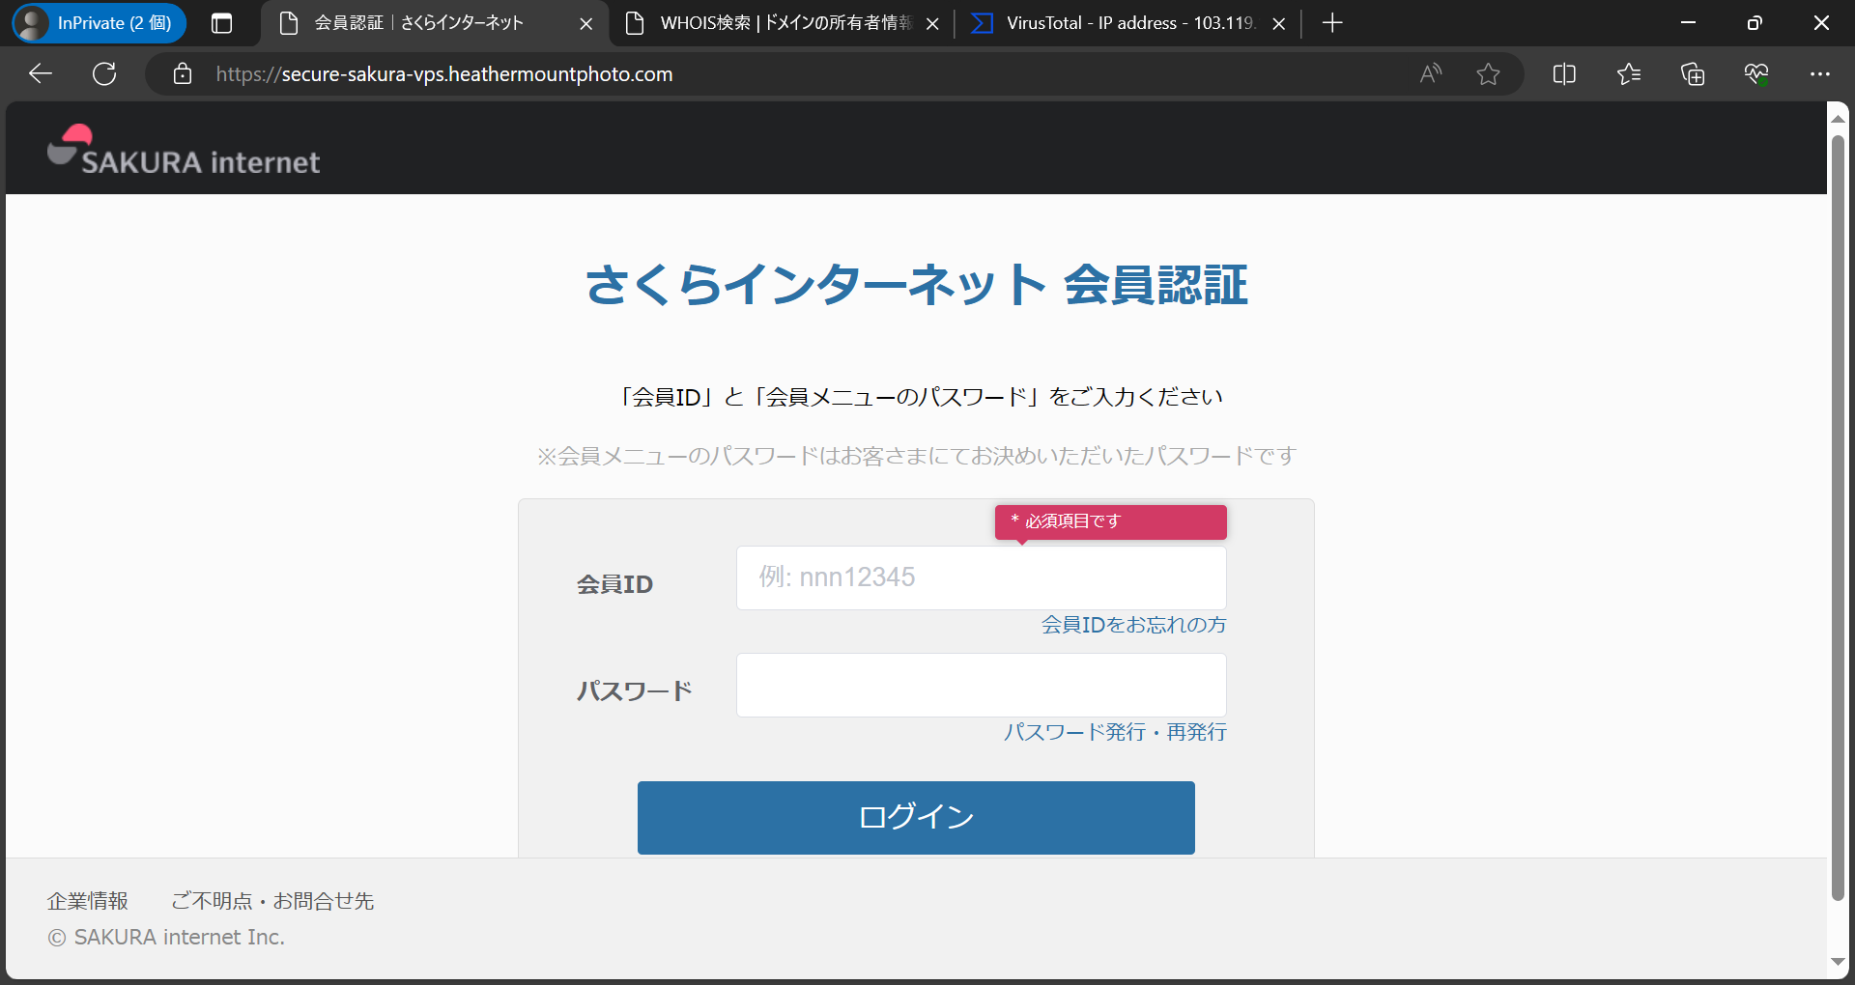
Task: Switch to the 会員認証 さくらインターネット tab
Action: [x=418, y=23]
